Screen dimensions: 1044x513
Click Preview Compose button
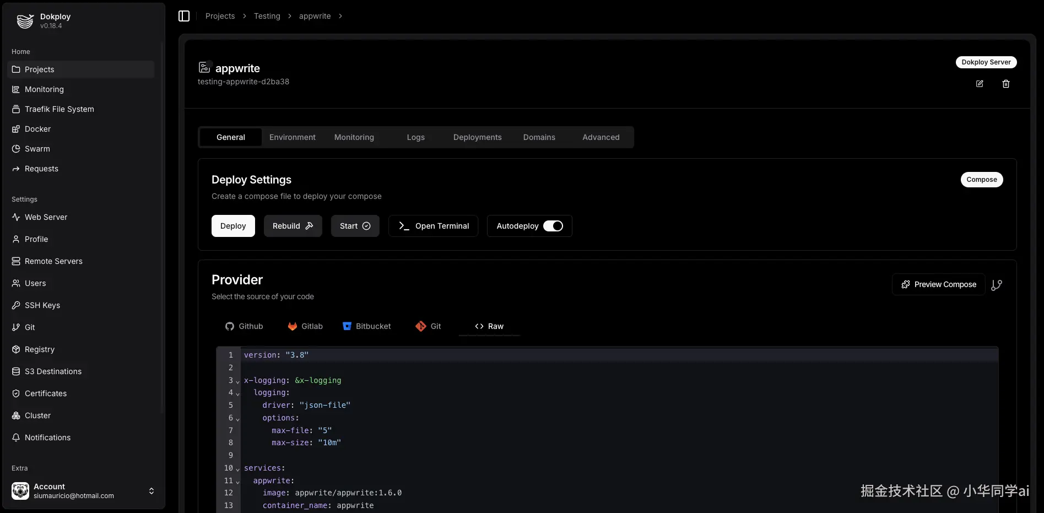938,284
